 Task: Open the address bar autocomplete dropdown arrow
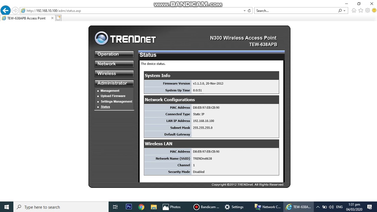[244, 11]
